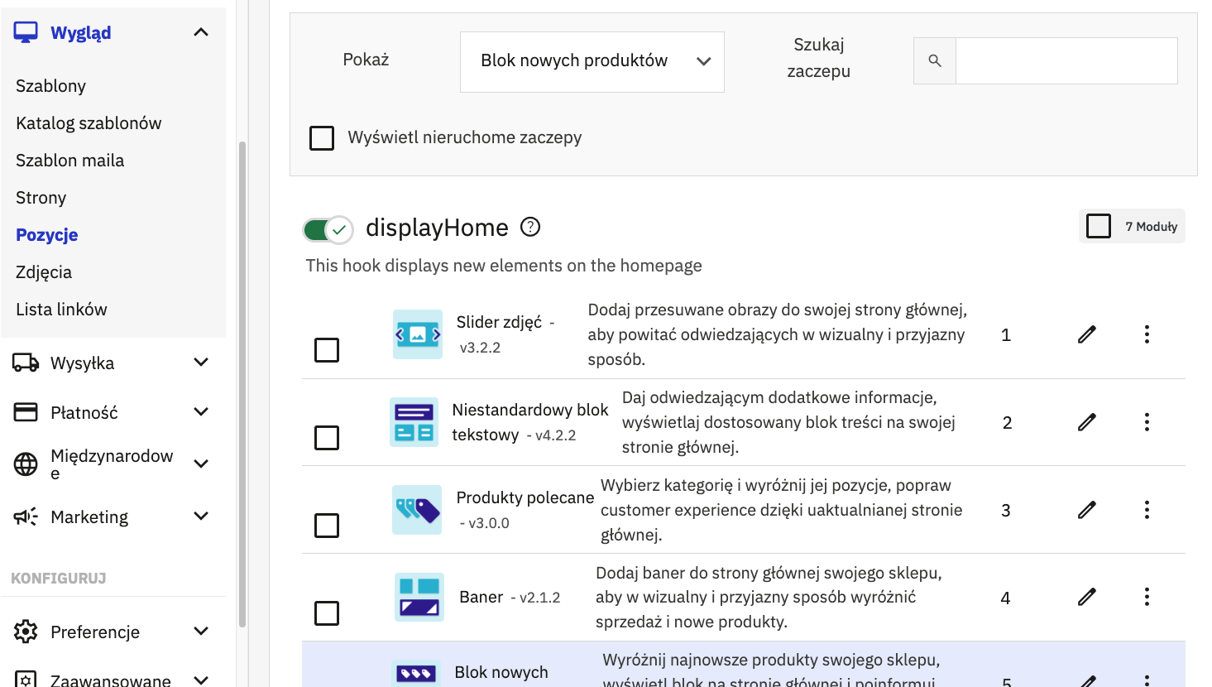Open the displayHome help question-mark icon
1212x687 pixels.
[530, 227]
